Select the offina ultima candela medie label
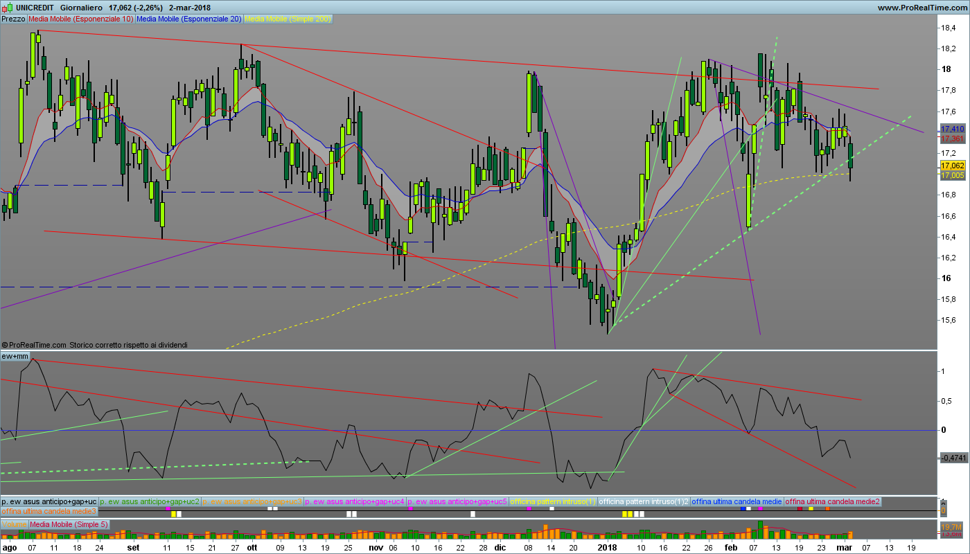Screen dimensions: 970x554 [737, 501]
